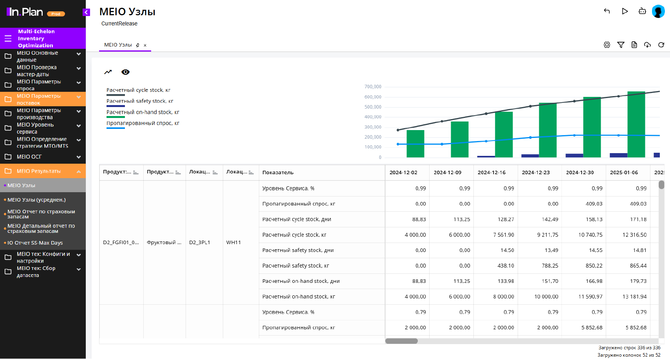Click the line chart trend icon

(108, 72)
